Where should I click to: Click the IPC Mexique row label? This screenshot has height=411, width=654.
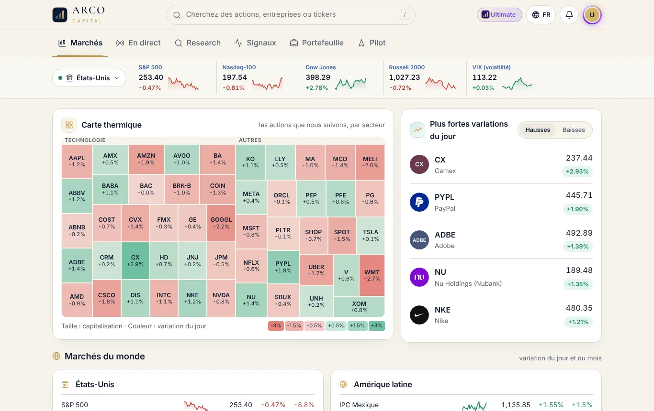[359, 405]
